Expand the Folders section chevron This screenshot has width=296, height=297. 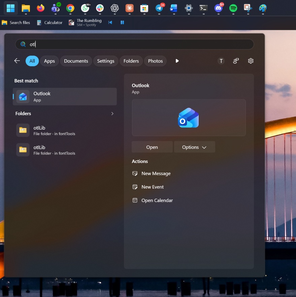112,114
